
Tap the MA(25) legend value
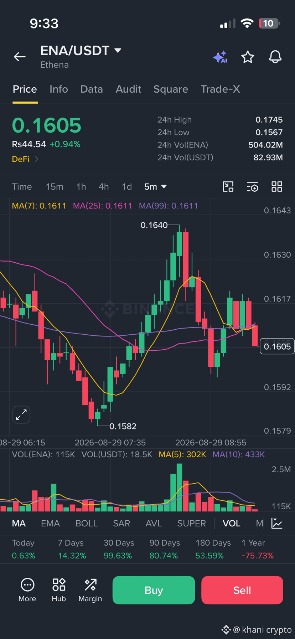pyautogui.click(x=103, y=206)
